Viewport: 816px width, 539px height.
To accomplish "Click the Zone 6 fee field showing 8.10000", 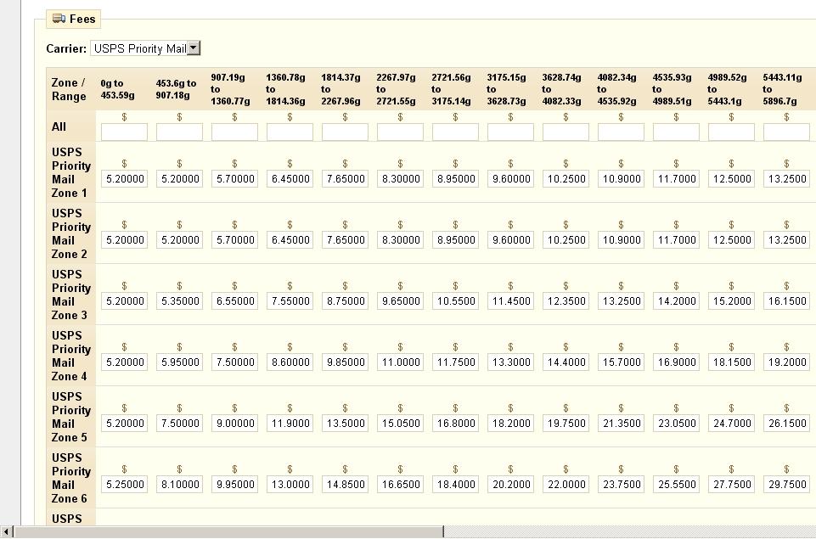I will (179, 485).
